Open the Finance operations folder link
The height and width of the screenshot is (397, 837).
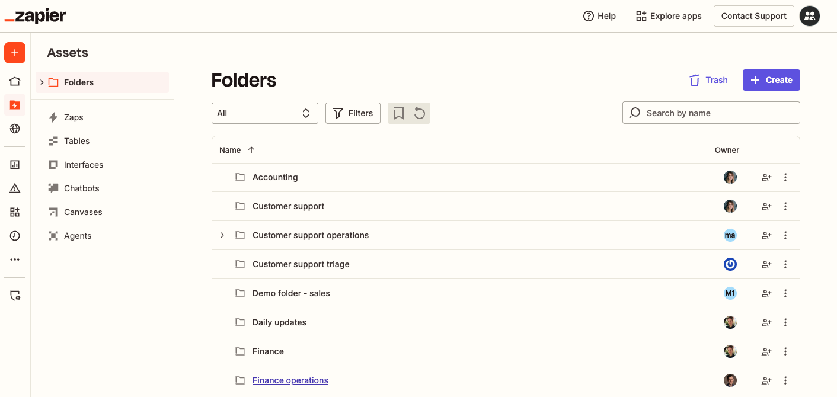pyautogui.click(x=290, y=380)
